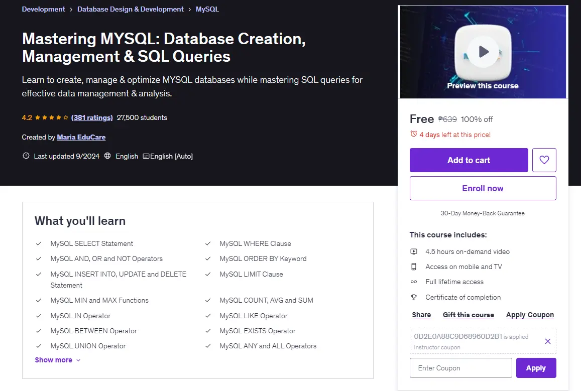The image size is (581, 391).
Task: Click the infinity lifetime access icon
Action: tap(414, 282)
